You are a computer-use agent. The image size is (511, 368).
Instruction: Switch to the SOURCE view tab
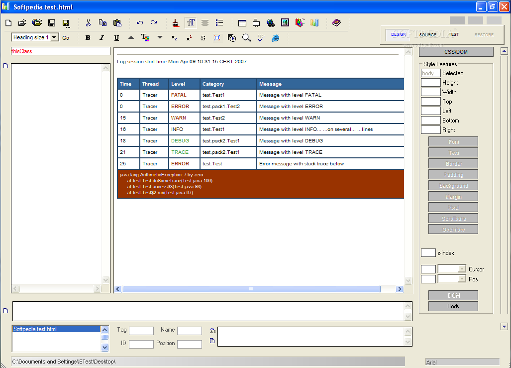pos(427,35)
